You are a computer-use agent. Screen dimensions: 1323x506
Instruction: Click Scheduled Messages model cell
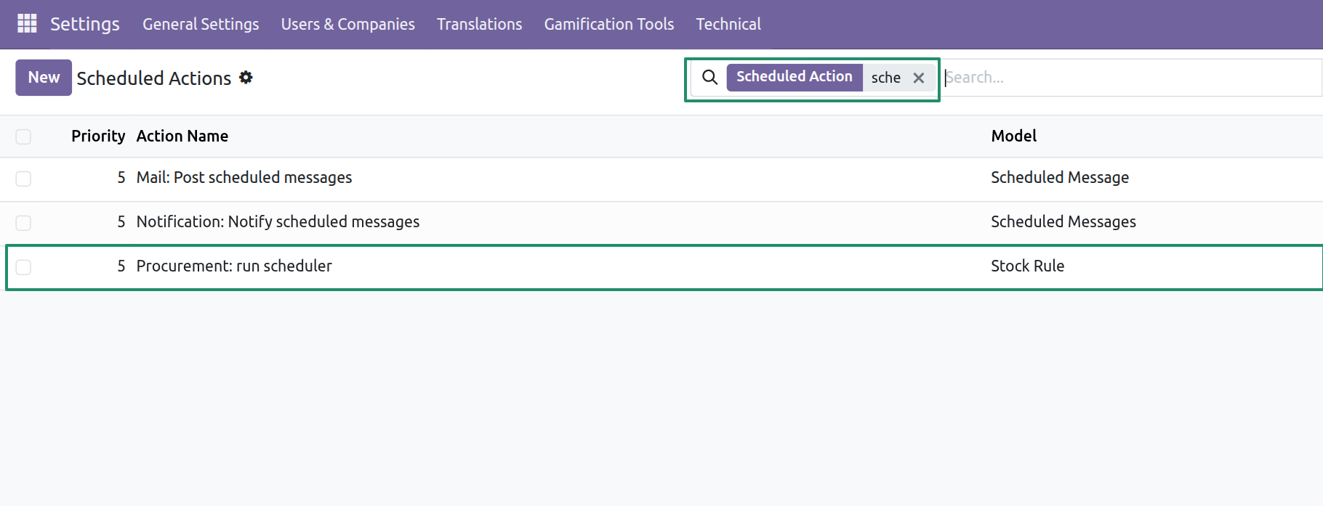(1063, 221)
